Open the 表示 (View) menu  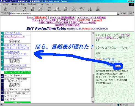22,4
